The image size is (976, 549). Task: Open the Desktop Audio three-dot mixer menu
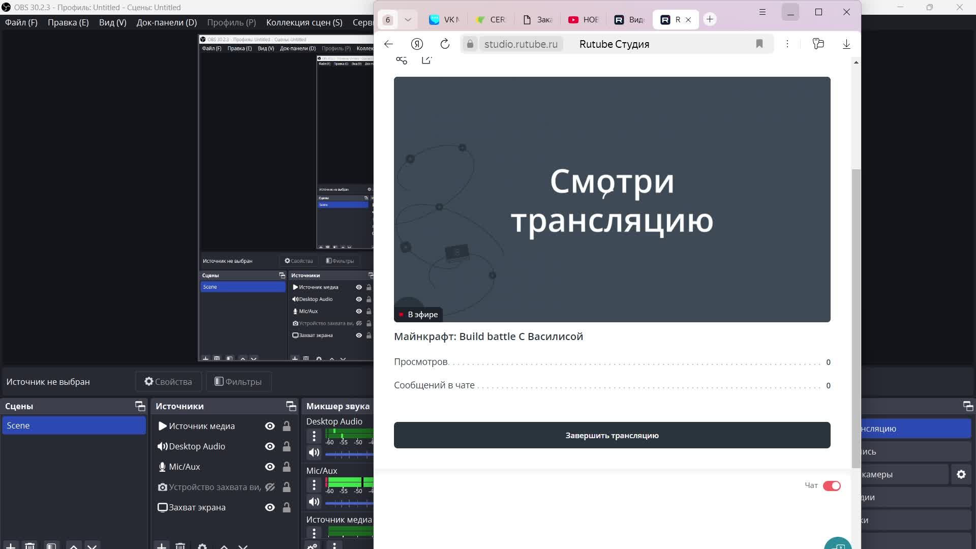tap(314, 436)
